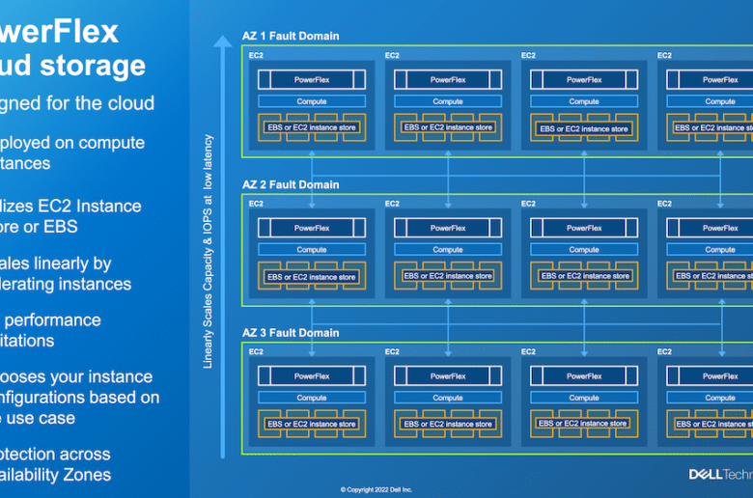Viewport: 753px width, 498px height.
Task: Click the EC2 label of AZ 3's leftmost instance
Action: tap(256, 351)
